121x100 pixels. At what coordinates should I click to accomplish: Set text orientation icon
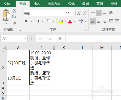click(x=111, y=13)
